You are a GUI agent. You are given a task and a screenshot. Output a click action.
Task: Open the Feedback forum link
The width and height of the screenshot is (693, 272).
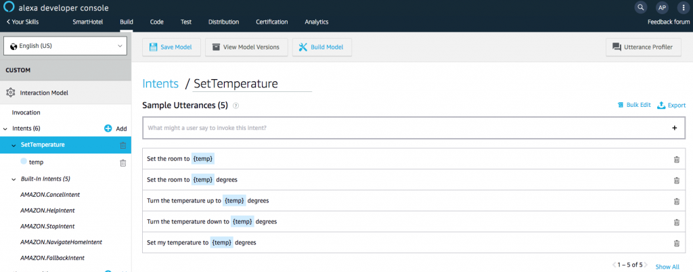click(669, 22)
